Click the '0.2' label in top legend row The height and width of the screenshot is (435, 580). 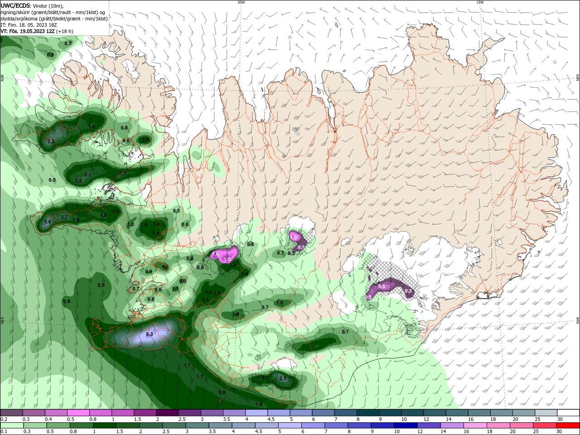[x=4, y=419]
